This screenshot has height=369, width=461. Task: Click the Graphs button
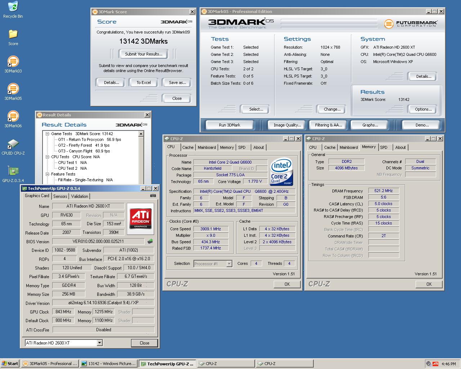(x=370, y=125)
